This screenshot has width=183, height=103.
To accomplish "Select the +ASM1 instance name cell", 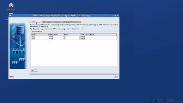I will pyautogui.click(x=55, y=37).
